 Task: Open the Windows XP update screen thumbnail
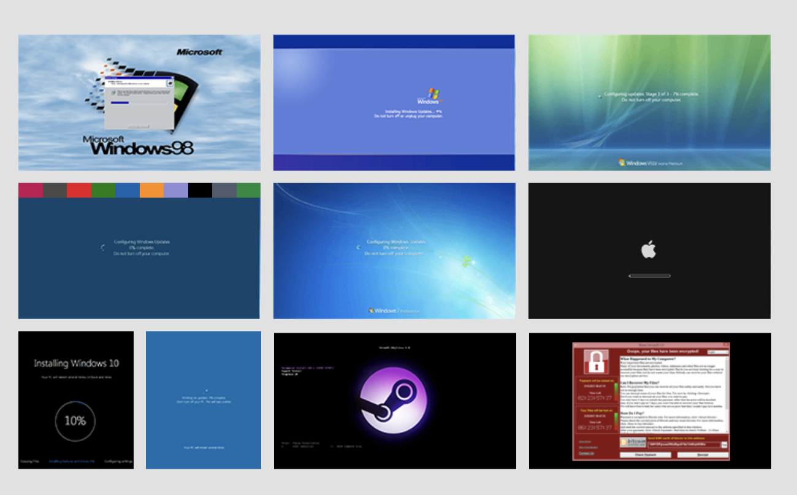click(394, 102)
